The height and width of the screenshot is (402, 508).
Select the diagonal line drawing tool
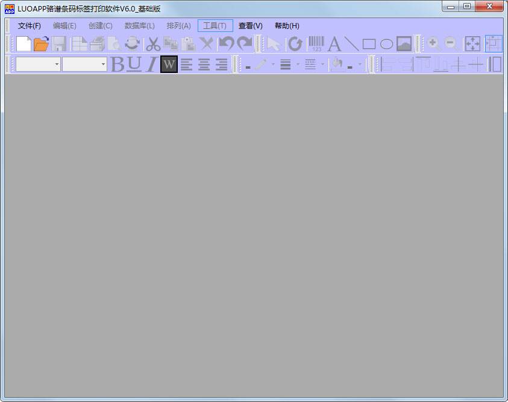351,44
